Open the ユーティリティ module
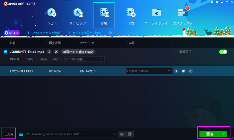 [x=156, y=16]
